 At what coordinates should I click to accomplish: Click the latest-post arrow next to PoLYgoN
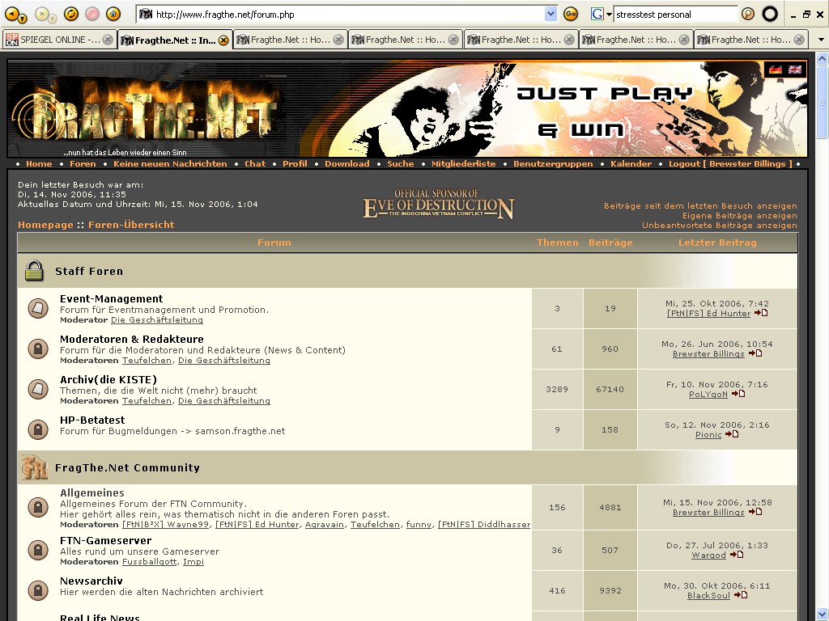[738, 394]
